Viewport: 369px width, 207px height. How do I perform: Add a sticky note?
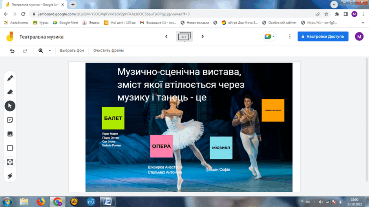10,120
